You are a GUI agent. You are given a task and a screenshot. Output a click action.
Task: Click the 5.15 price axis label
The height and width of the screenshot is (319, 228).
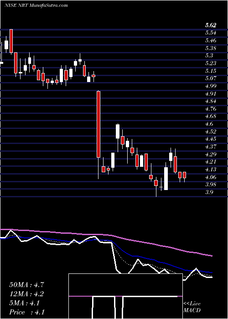[x=211, y=71]
